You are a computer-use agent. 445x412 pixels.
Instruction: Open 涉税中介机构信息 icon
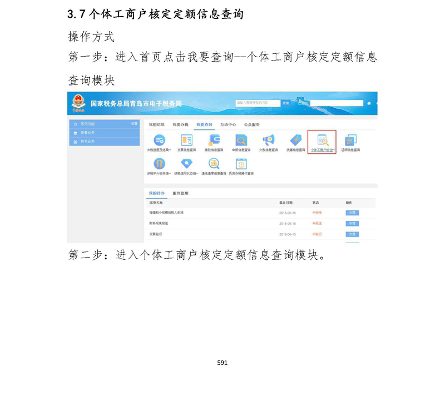(159, 164)
